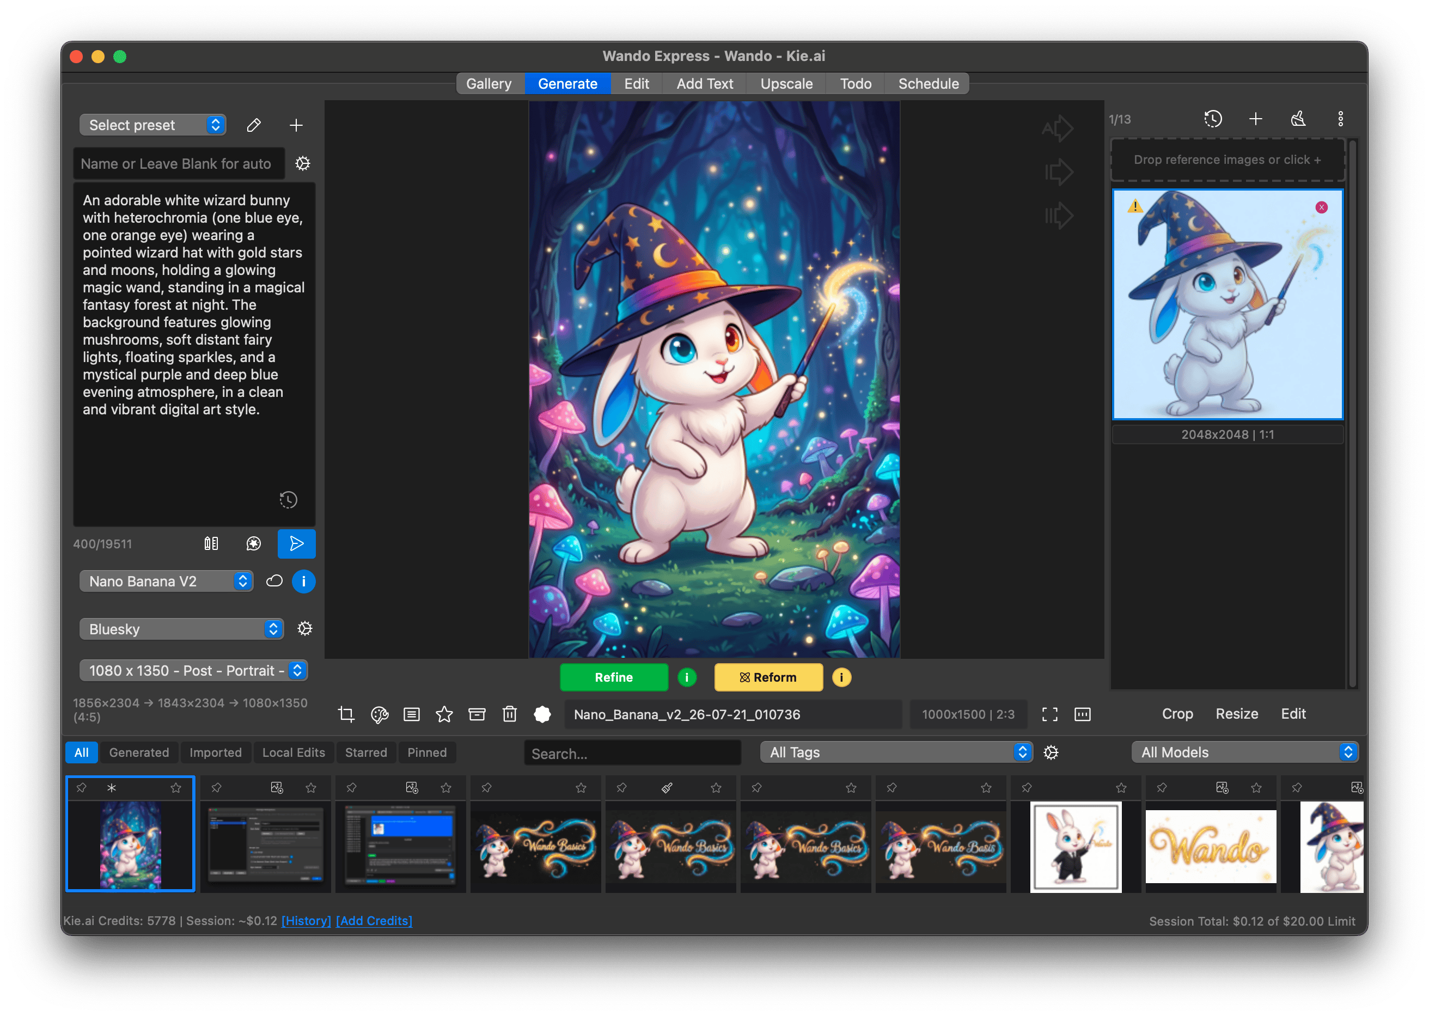Open the Select preset dropdown
The image size is (1429, 1016).
(x=152, y=125)
